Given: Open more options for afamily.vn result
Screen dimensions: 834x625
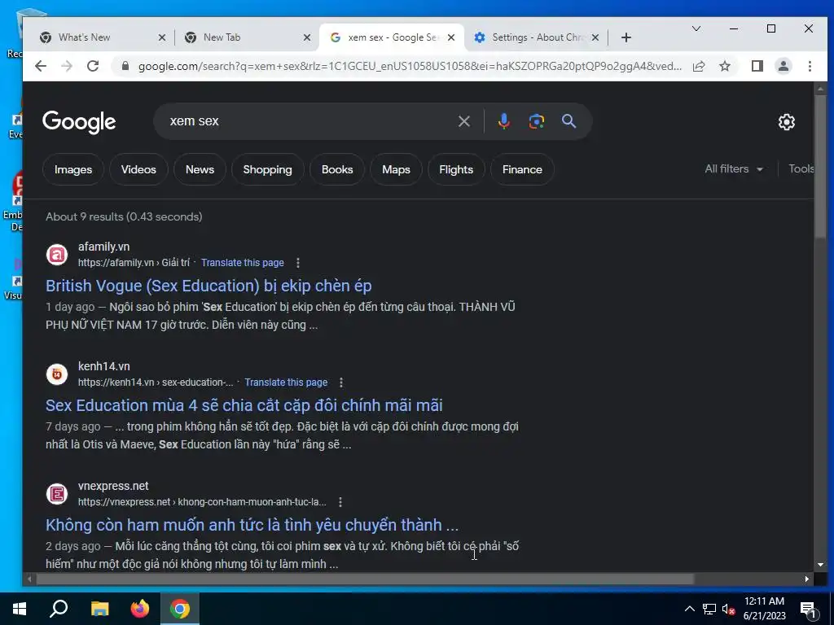Looking at the screenshot, I should coord(298,263).
